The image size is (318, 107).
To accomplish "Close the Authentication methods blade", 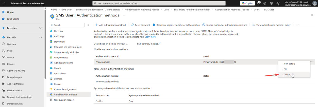I will [312, 15].
